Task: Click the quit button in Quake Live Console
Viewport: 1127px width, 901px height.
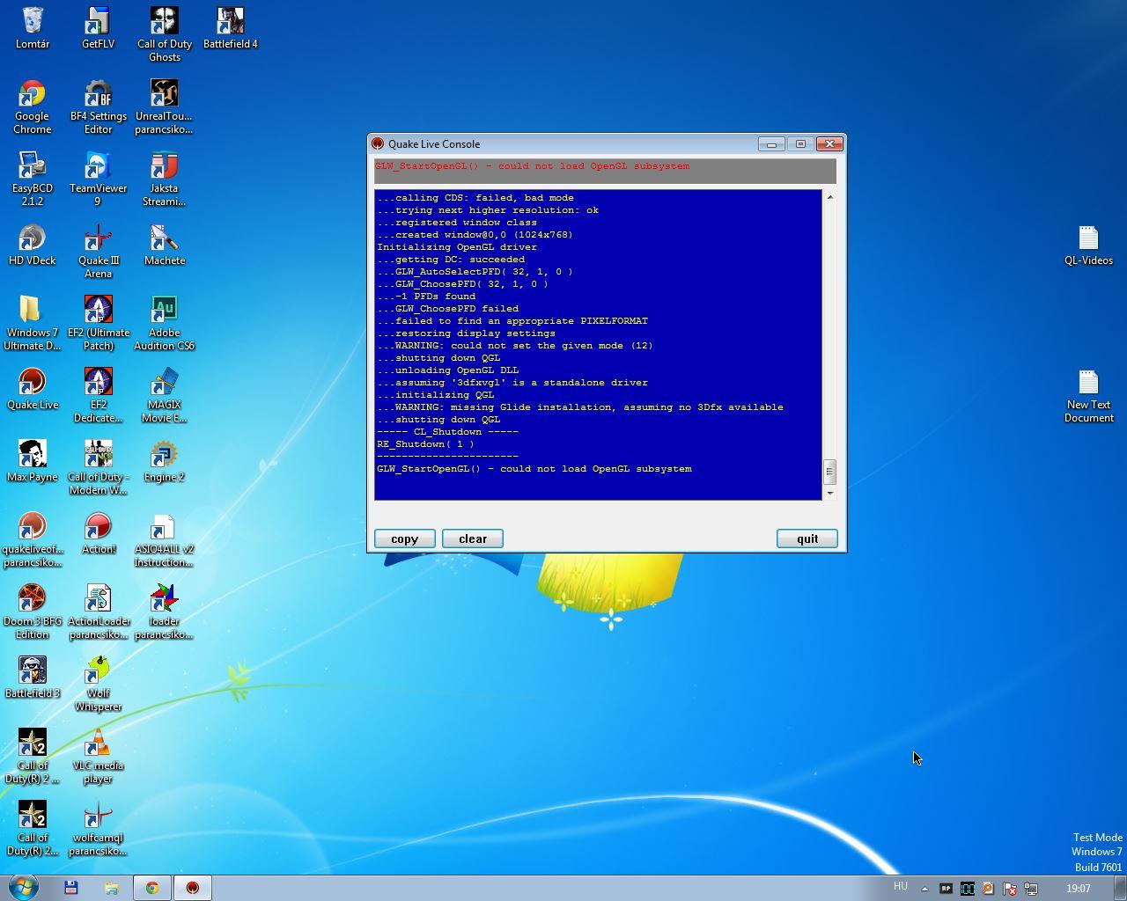Action: pos(807,538)
